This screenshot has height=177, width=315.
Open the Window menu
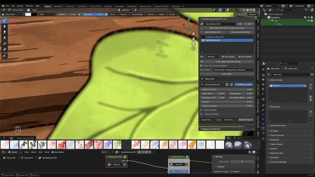[x=30, y=6]
